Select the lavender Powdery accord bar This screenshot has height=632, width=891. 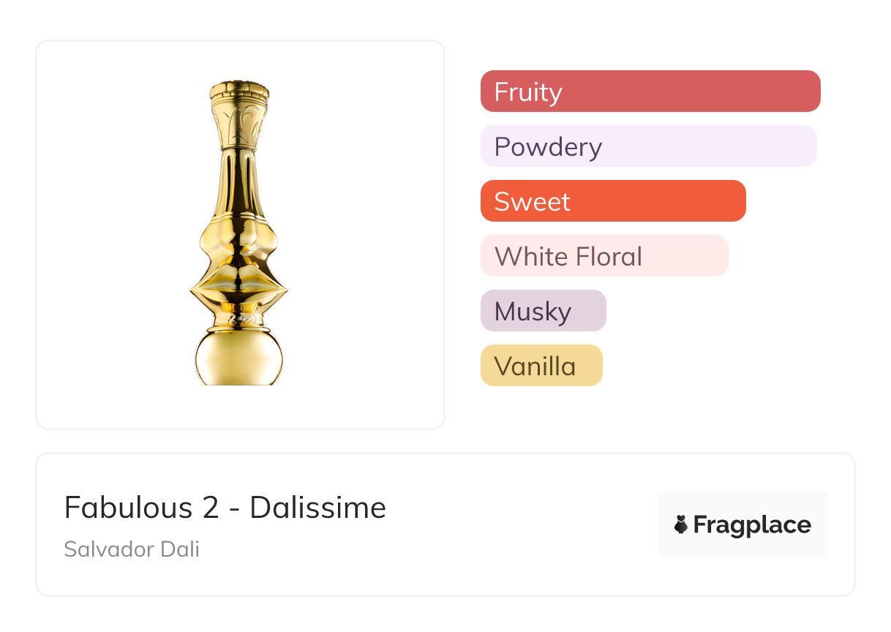648,146
